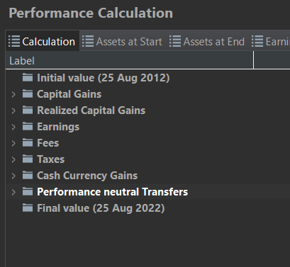Open the Assets at End tab

pos(207,42)
